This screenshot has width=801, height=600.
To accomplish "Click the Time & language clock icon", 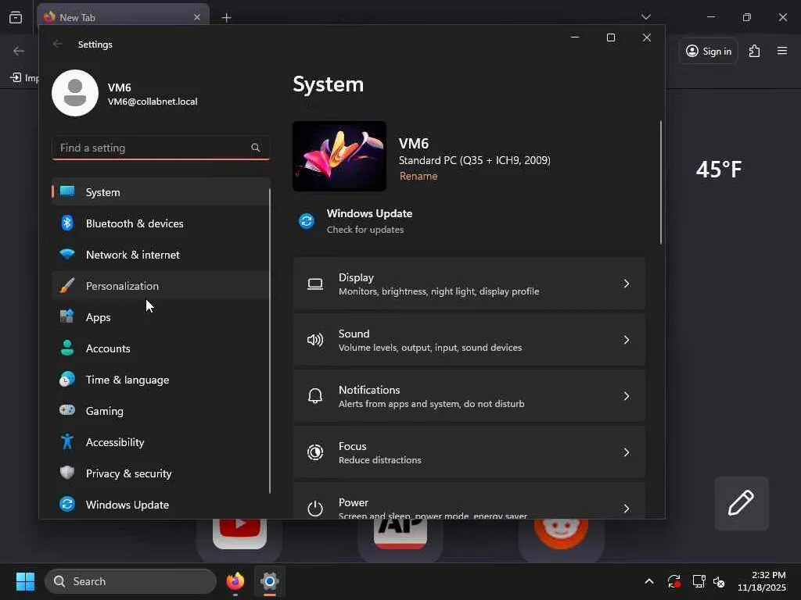I will (x=67, y=379).
